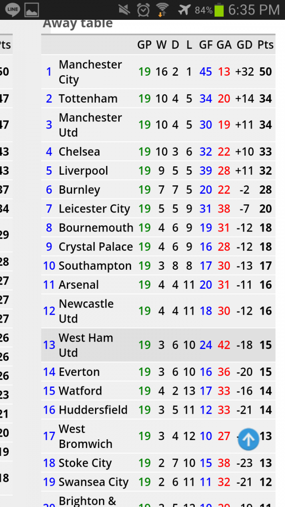The height and width of the screenshot is (507, 285).
Task: Open Manchester City team row
Action: click(158, 72)
